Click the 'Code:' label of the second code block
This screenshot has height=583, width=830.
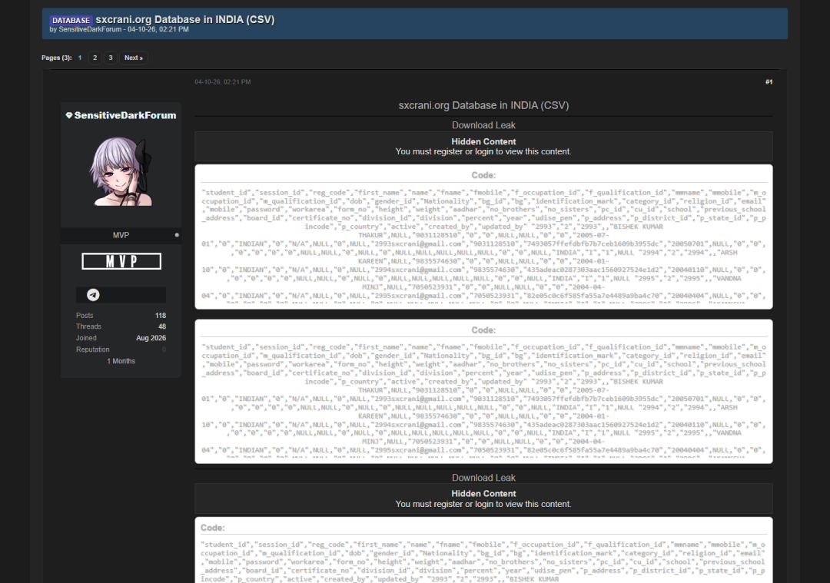(484, 330)
